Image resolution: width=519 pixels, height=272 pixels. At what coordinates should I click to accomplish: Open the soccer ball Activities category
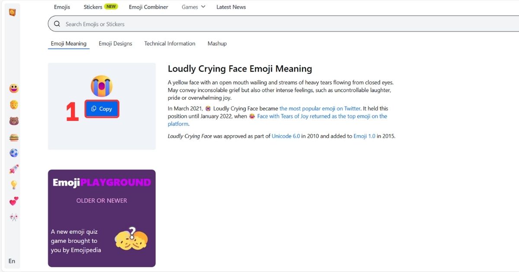pyautogui.click(x=13, y=152)
